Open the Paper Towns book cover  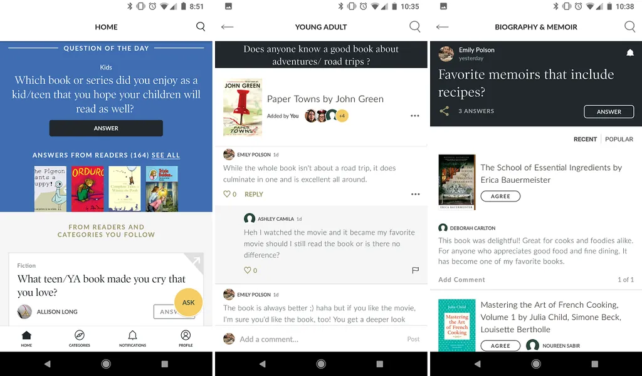(x=243, y=108)
